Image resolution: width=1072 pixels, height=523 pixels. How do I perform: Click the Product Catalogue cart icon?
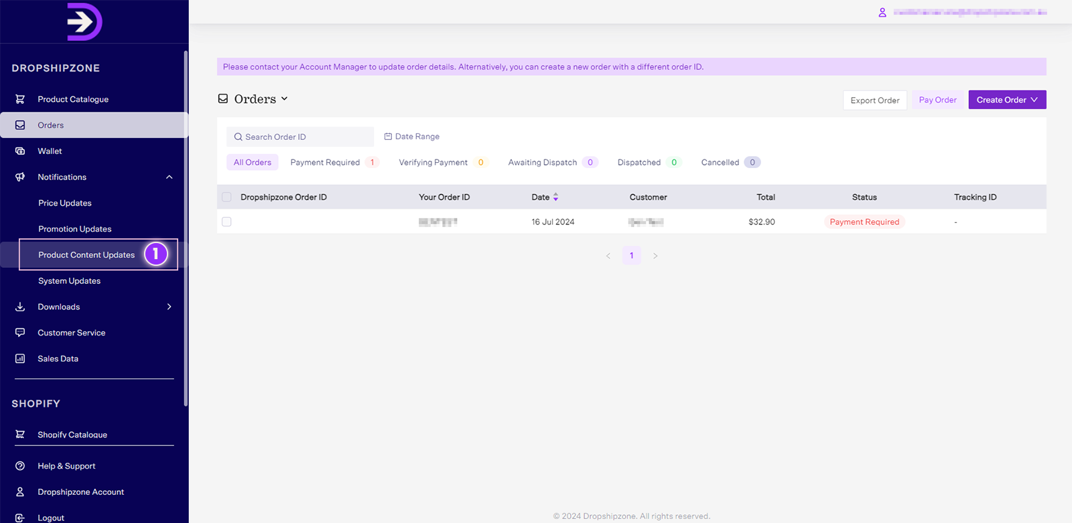point(20,99)
